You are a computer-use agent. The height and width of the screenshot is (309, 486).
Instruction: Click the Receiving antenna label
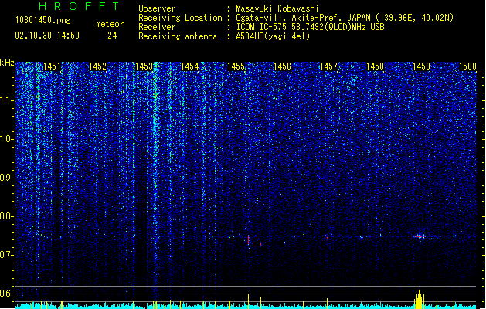(x=178, y=36)
